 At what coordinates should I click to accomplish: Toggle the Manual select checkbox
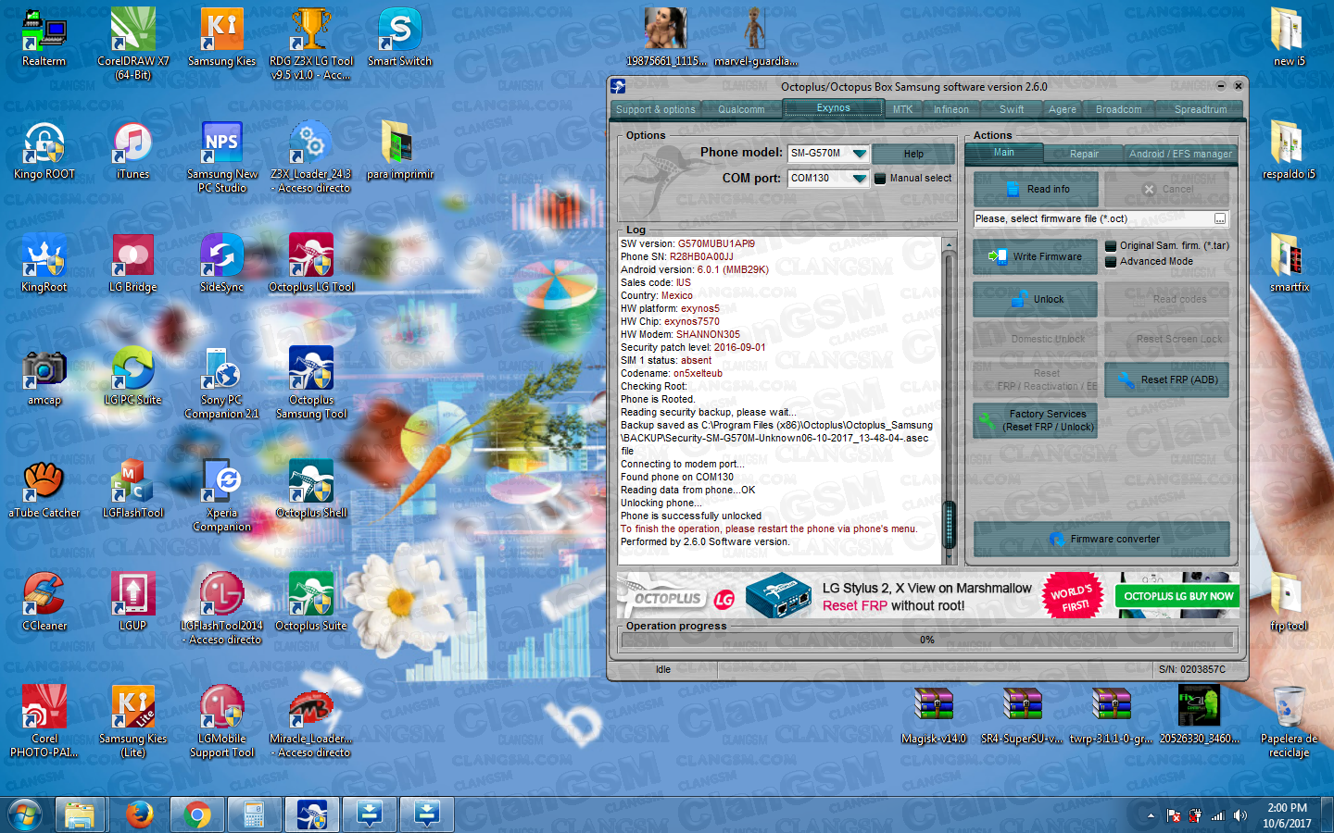click(880, 179)
